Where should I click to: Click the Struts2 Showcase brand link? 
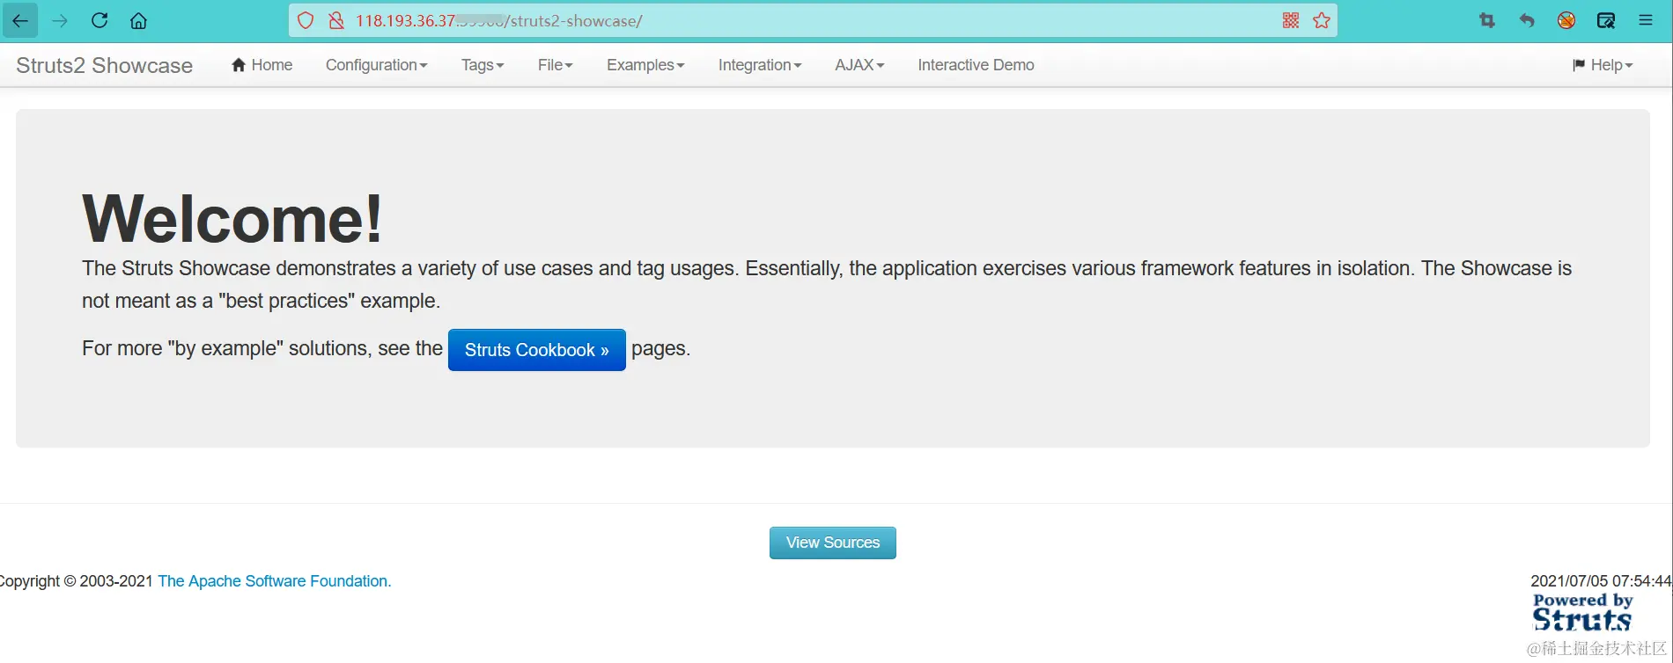pos(104,65)
